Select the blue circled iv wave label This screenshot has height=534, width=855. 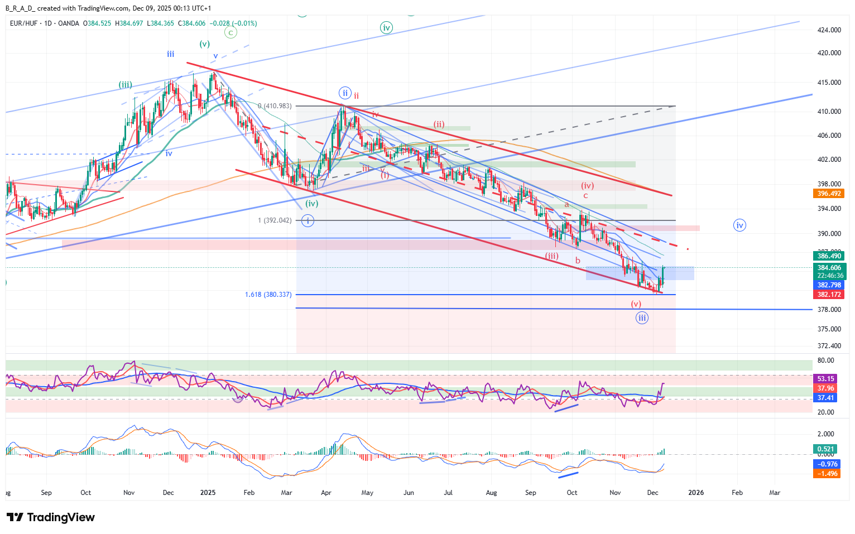[739, 225]
